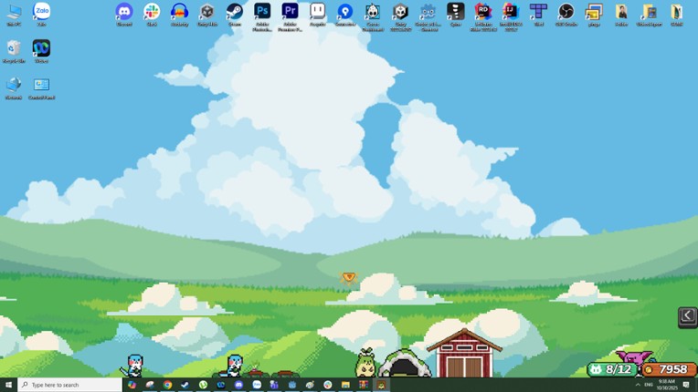Open the Steam desktop shortcut
The width and height of the screenshot is (698, 392).
(x=235, y=15)
